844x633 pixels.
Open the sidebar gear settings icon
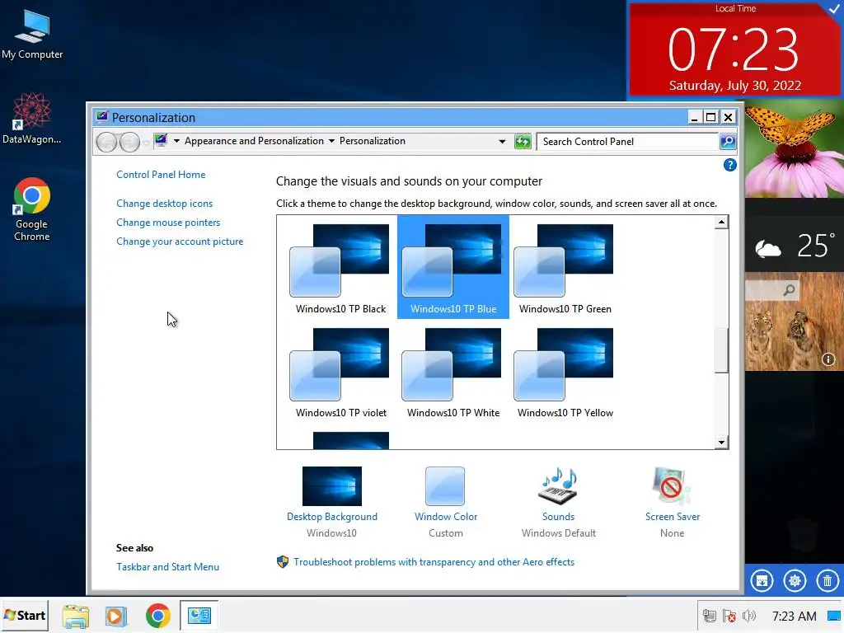click(795, 581)
